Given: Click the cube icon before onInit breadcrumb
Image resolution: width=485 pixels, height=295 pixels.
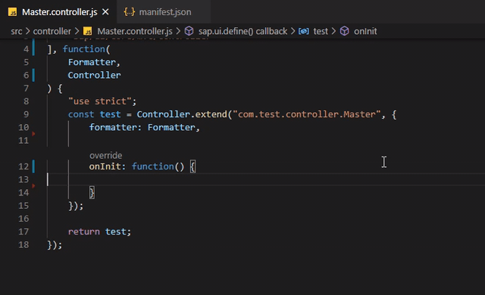Looking at the screenshot, I should 344,31.
